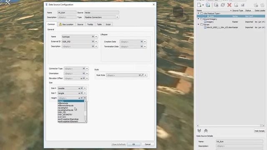This screenshot has height=150, width=267.
Task: Clear the Rule Style field
Action: pyautogui.click(x=140, y=75)
